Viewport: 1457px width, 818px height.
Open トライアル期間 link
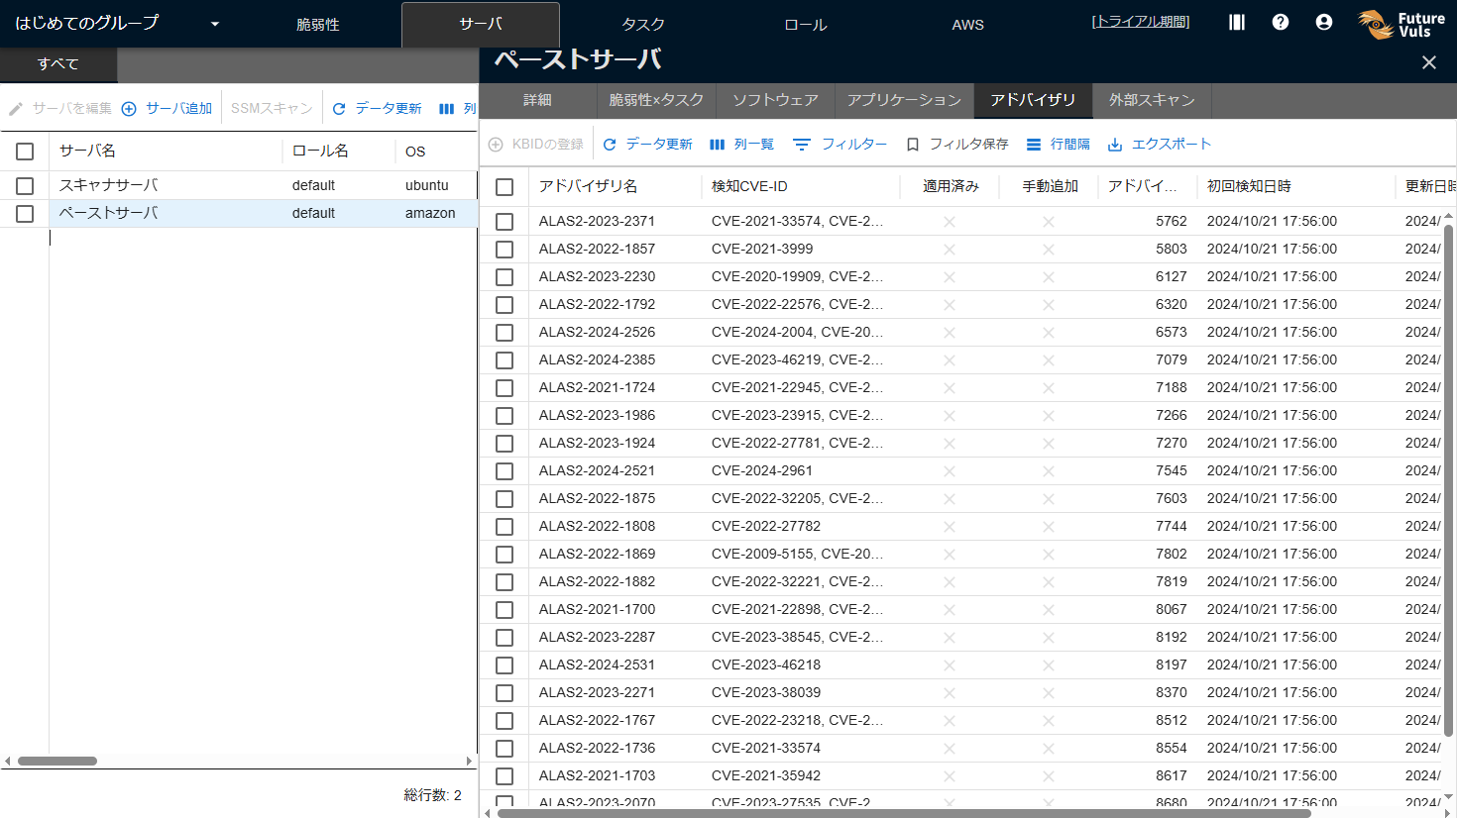click(1140, 22)
